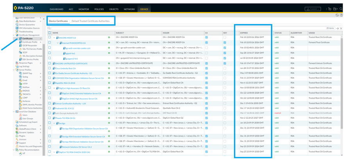Open the ENCORE-UNTRUSTED-CERTIFICATE link

(x=71, y=64)
